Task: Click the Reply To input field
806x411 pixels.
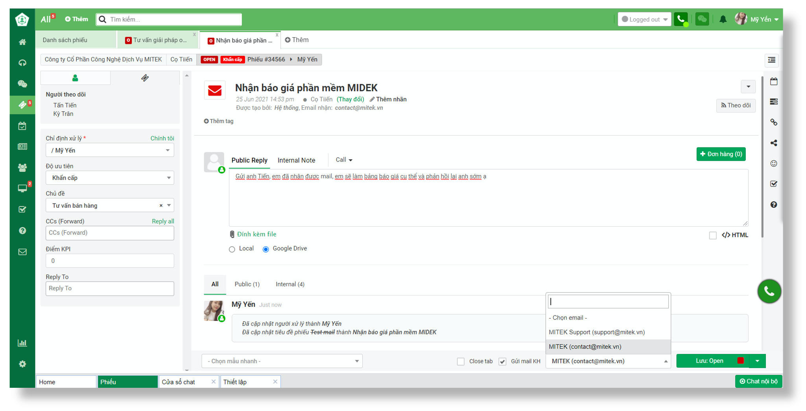Action: (110, 288)
